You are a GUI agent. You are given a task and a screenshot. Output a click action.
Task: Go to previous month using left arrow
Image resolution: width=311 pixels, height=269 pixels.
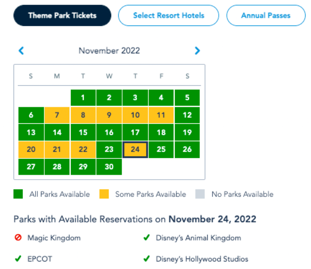(x=21, y=50)
